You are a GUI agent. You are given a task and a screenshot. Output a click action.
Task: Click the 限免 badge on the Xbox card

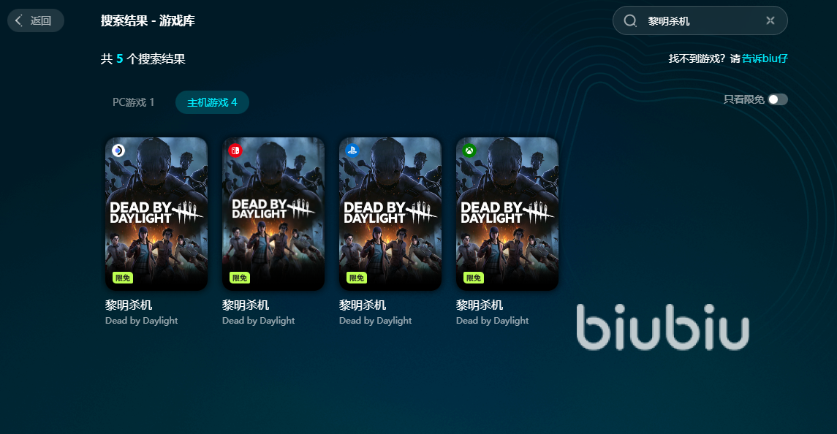pos(474,278)
